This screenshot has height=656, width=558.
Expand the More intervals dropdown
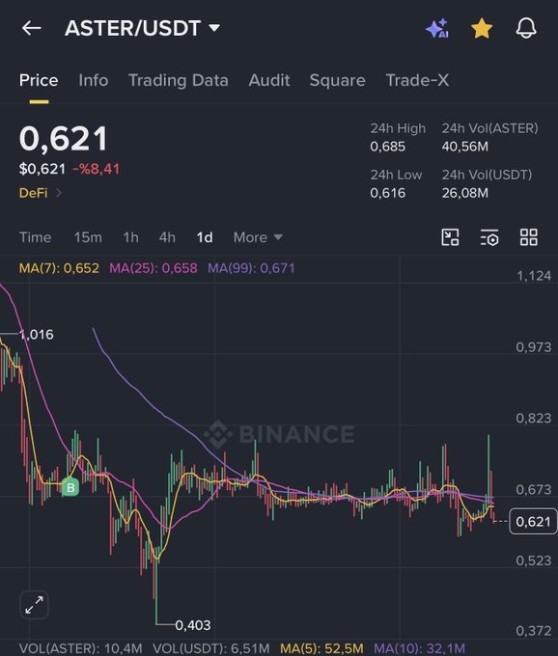pyautogui.click(x=258, y=237)
